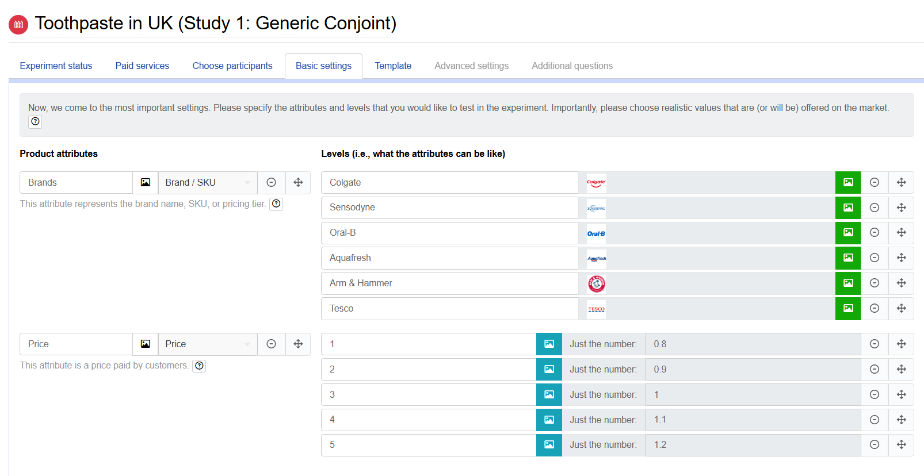This screenshot has width=924, height=476.
Task: Edit the price level label field 2
Action: (x=429, y=369)
